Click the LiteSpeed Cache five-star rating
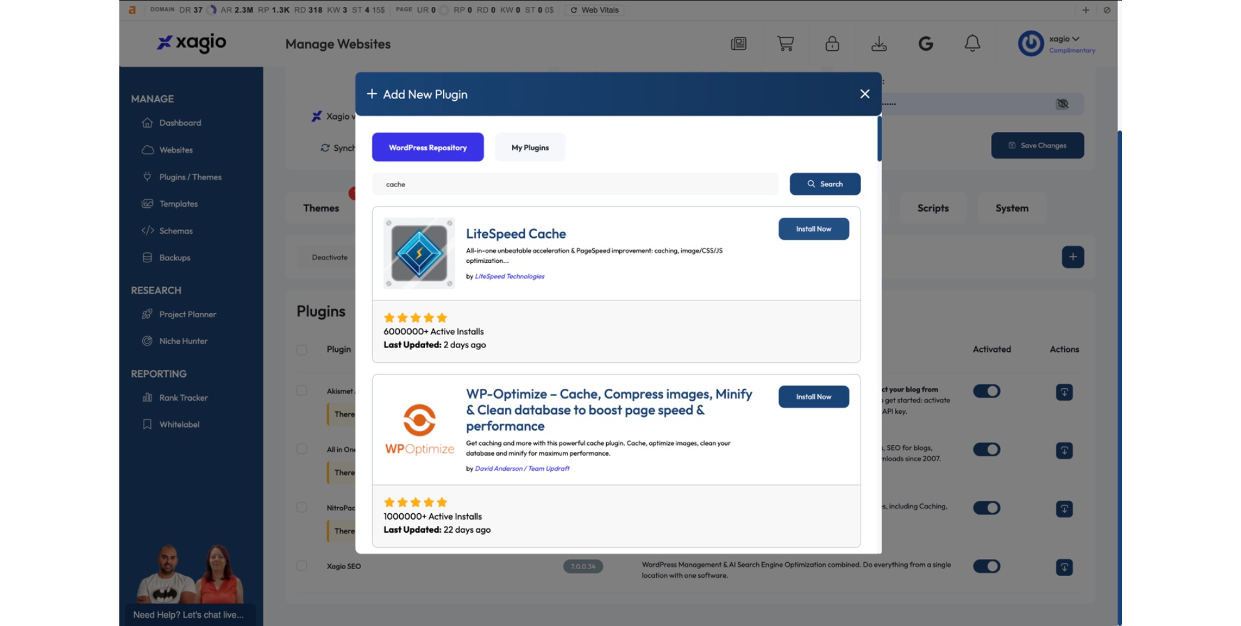Screen dimensions: 1241x626 pyautogui.click(x=416, y=317)
